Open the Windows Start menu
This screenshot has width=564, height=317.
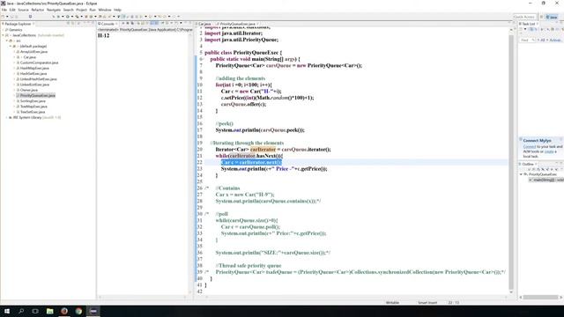pyautogui.click(x=6, y=311)
